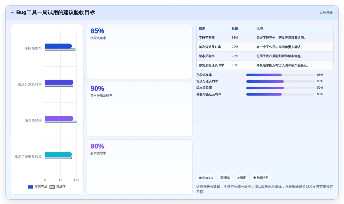Viewport: 344px width, 204px height.
Task: Toggle the 实际完成 legend swatch
Action: coord(30,187)
